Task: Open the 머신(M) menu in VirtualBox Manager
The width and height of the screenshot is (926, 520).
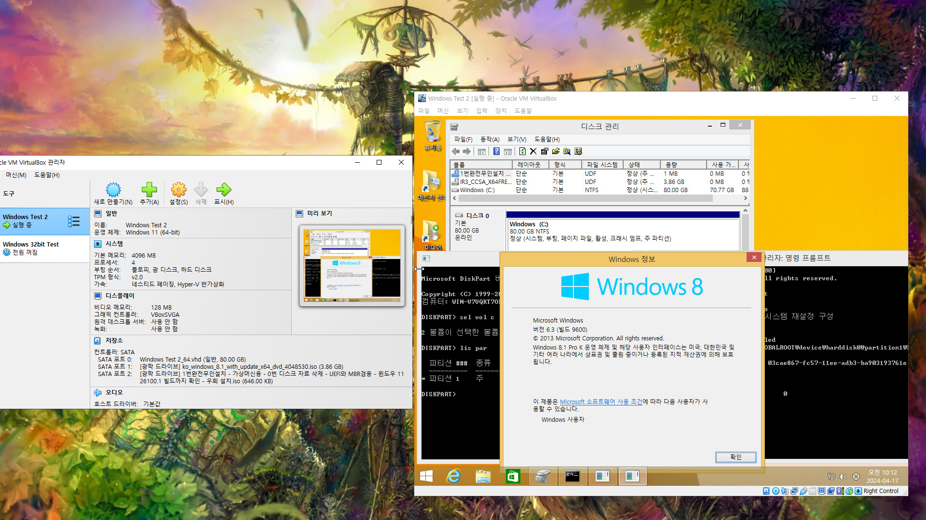Action: point(16,175)
